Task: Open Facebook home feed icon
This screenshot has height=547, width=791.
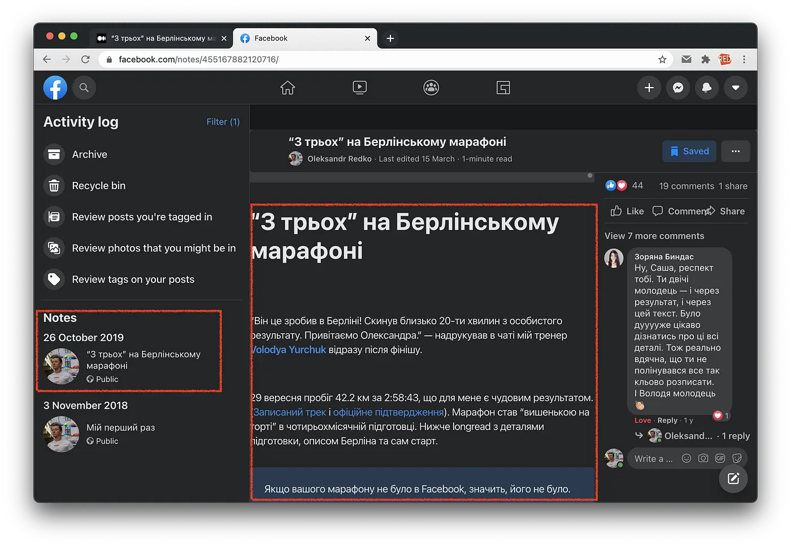Action: [288, 88]
